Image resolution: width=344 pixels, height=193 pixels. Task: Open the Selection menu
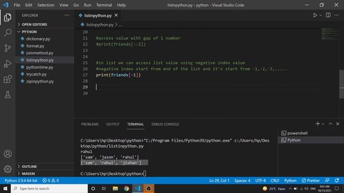46,5
